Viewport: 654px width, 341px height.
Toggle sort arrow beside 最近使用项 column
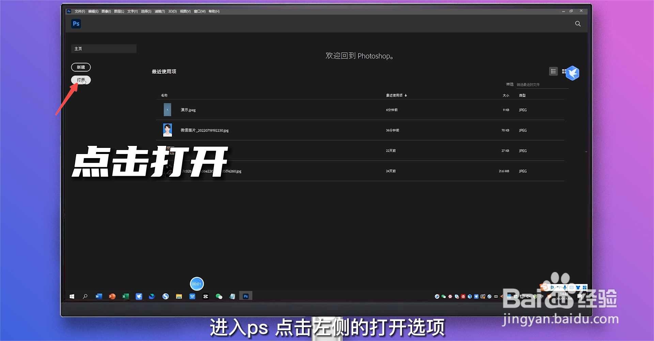click(x=406, y=96)
